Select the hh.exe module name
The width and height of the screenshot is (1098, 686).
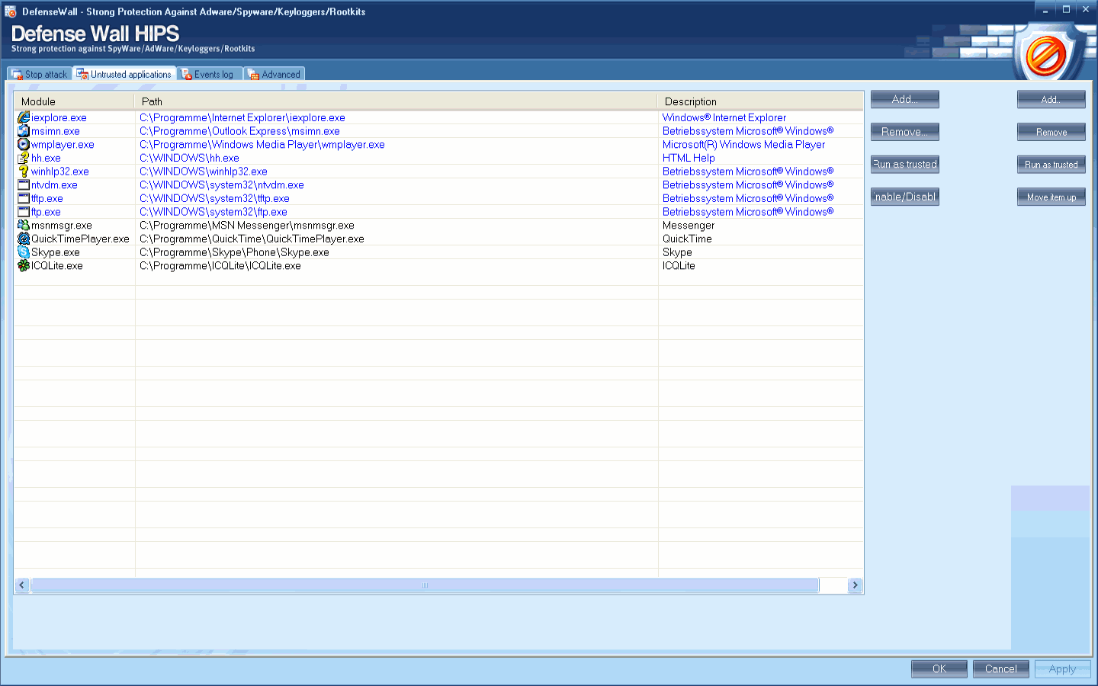pyautogui.click(x=46, y=158)
